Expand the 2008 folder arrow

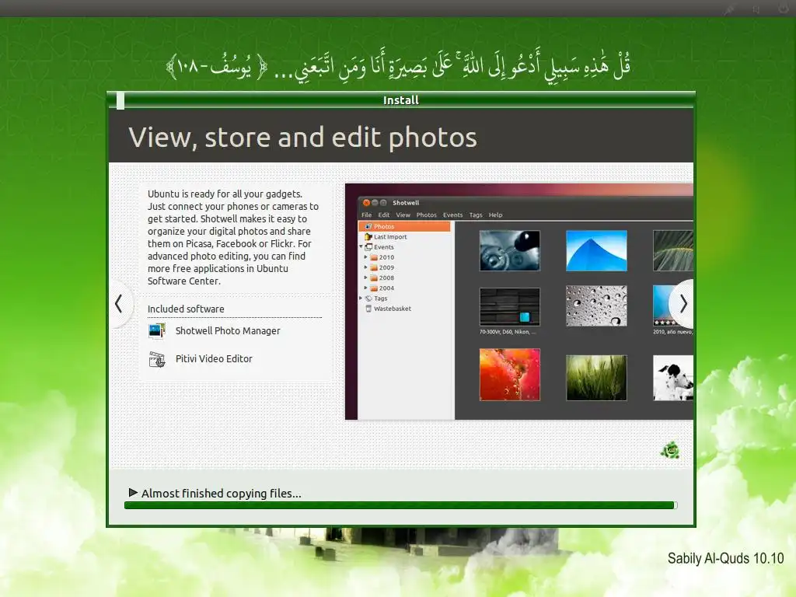pos(365,278)
